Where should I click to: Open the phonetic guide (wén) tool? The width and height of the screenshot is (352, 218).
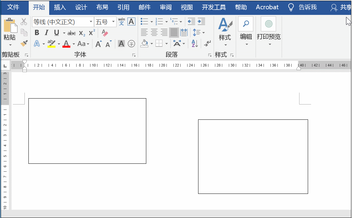(x=122, y=22)
